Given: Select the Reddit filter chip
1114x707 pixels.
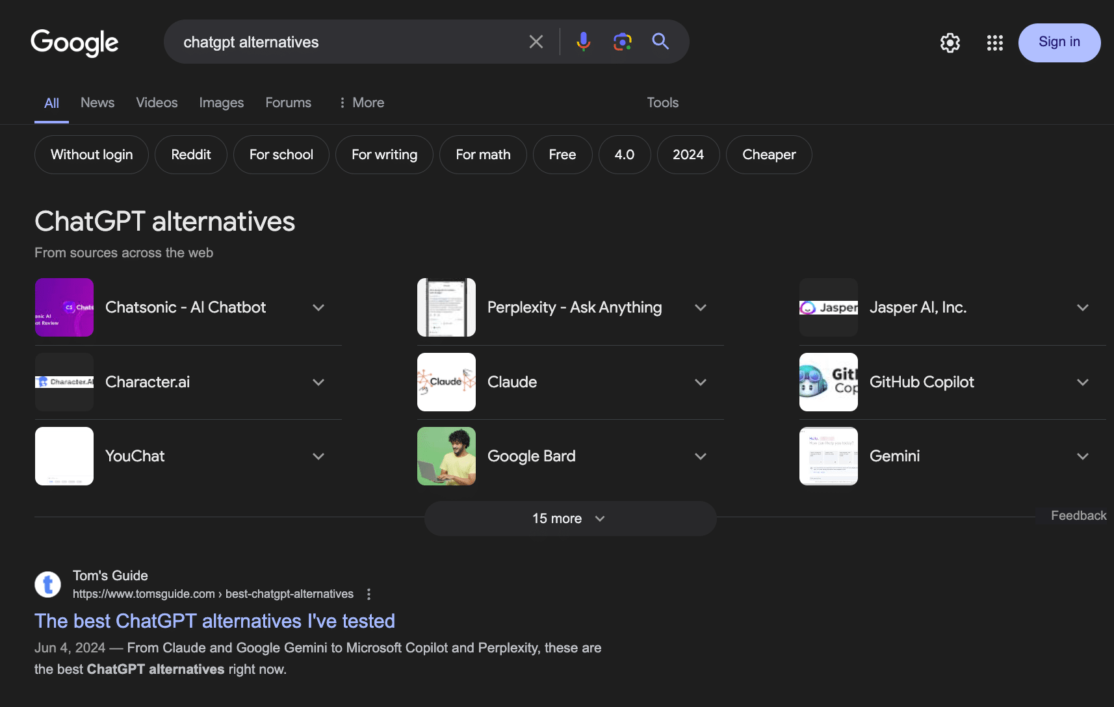Looking at the screenshot, I should (x=191, y=155).
